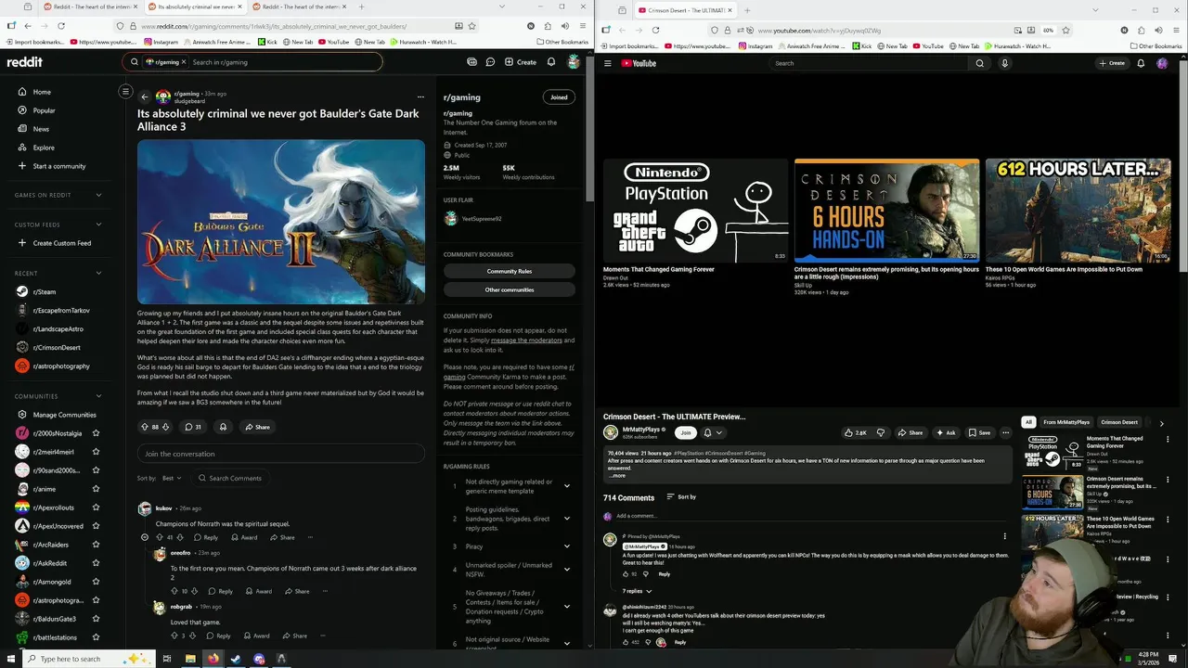Open Reddit notifications bell
The width and height of the screenshot is (1188, 668).
pyautogui.click(x=550, y=62)
